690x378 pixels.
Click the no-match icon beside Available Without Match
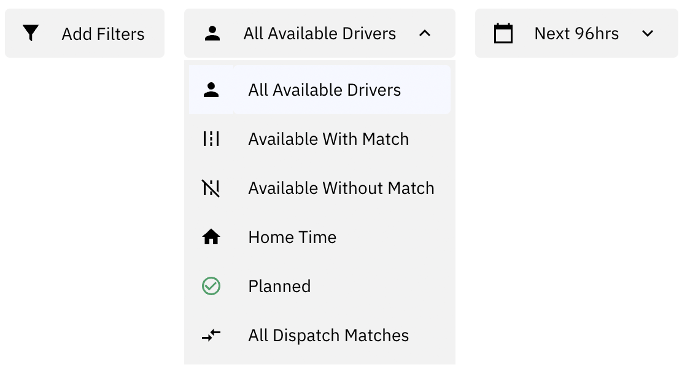tap(211, 188)
